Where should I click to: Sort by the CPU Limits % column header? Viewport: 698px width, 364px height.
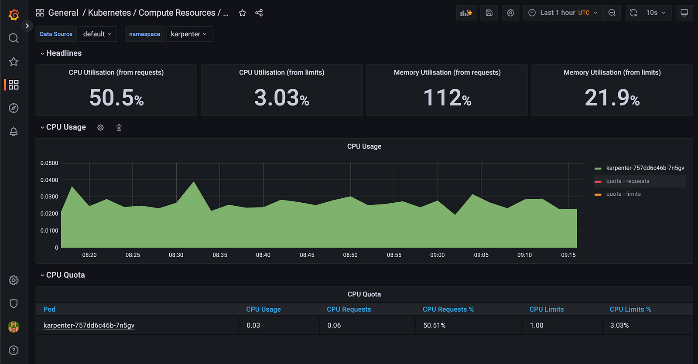[x=630, y=309]
